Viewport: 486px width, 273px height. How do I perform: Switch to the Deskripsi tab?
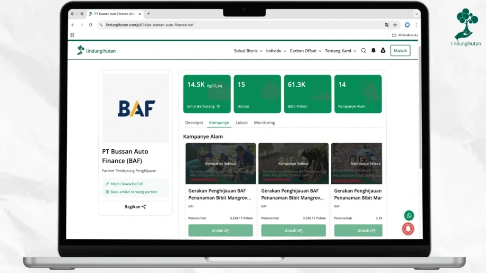click(194, 123)
